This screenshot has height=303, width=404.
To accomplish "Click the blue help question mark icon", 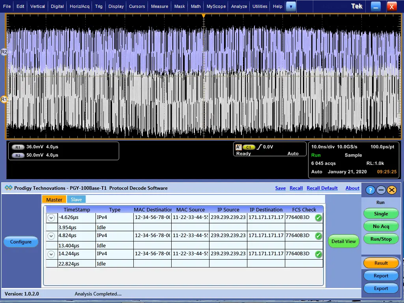I will coord(370,190).
